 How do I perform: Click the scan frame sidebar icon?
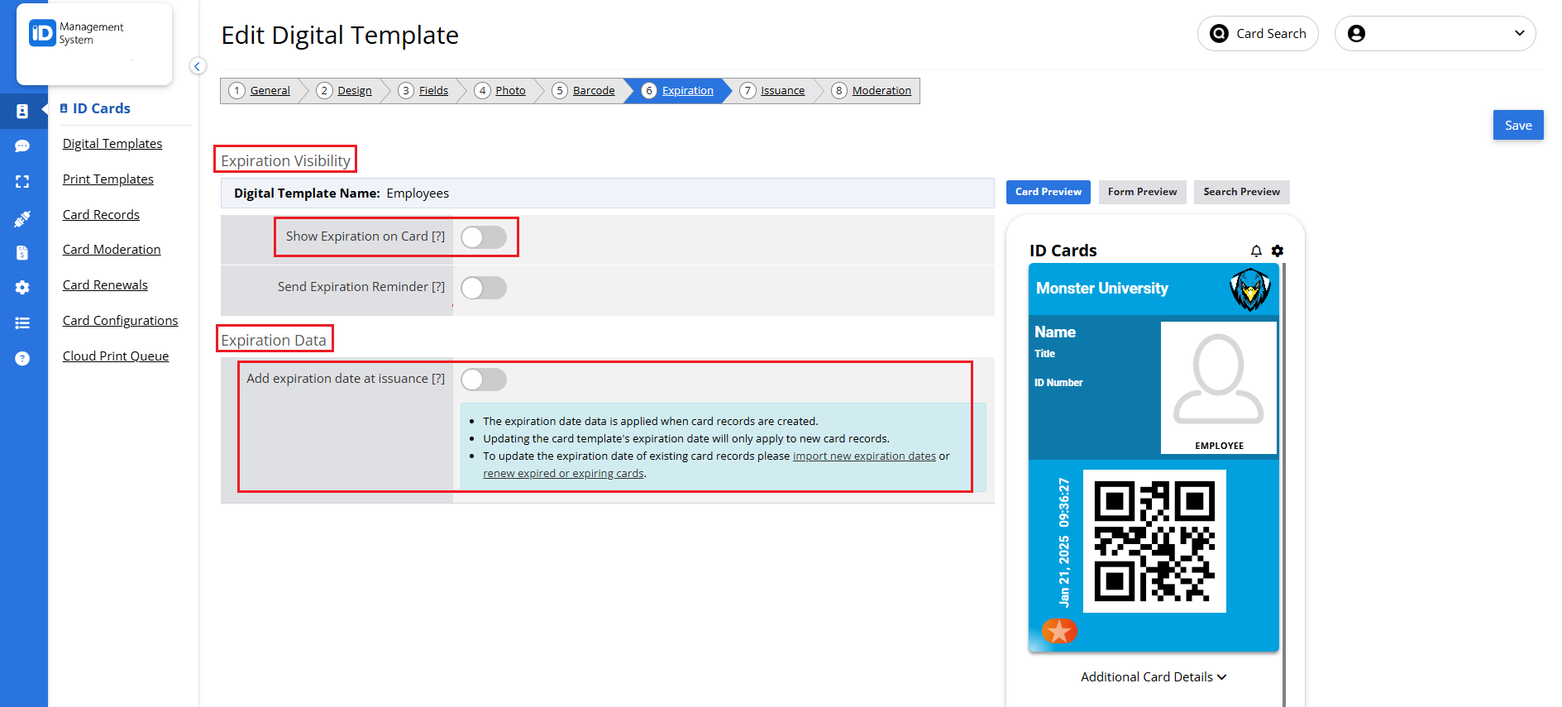point(22,182)
